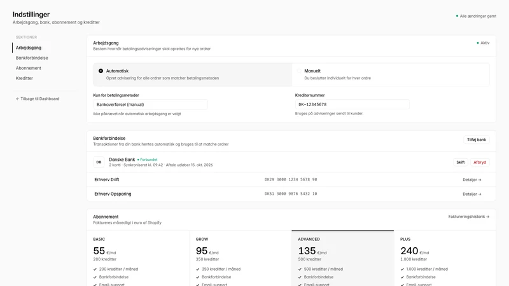Select the Automatisk workflow radio option
Screen dimensions: 509x286
[193, 74]
